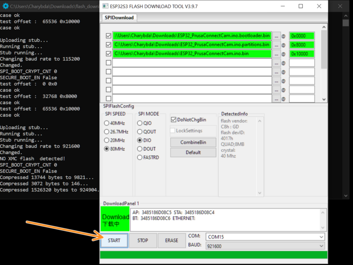Click the 0x10000 address field
The width and height of the screenshot is (353, 265).
pyautogui.click(x=302, y=53)
